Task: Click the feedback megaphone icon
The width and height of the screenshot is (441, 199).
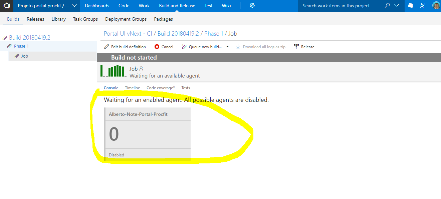Action: click(423, 6)
